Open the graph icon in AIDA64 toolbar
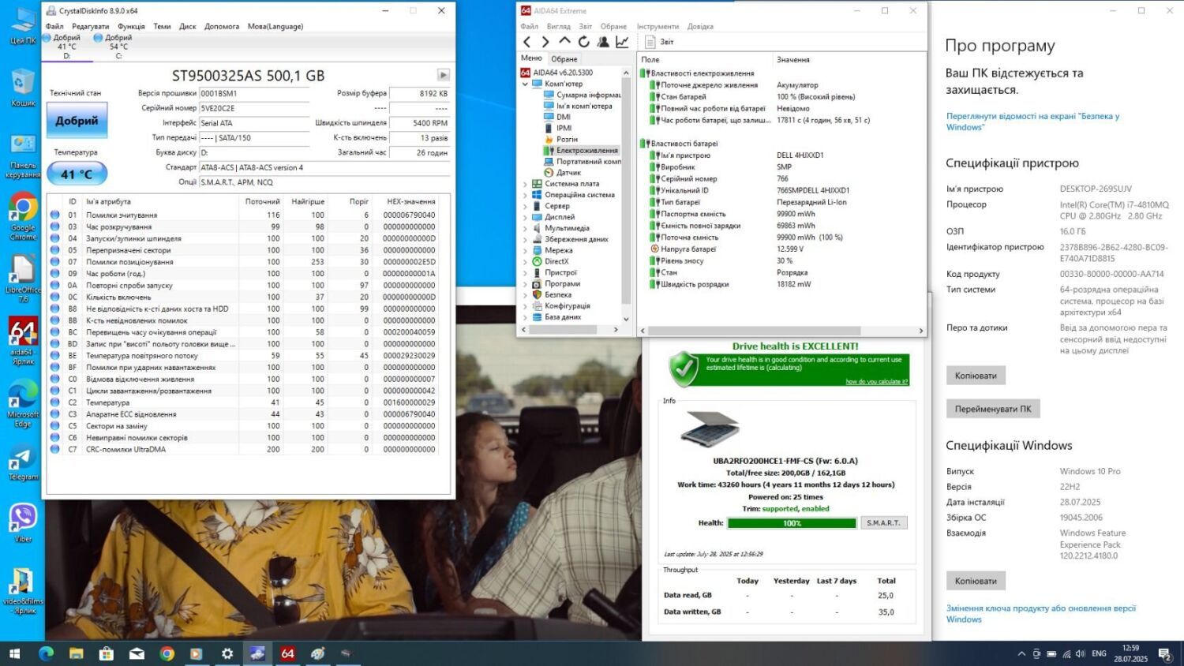Image resolution: width=1184 pixels, height=666 pixels. [x=622, y=42]
